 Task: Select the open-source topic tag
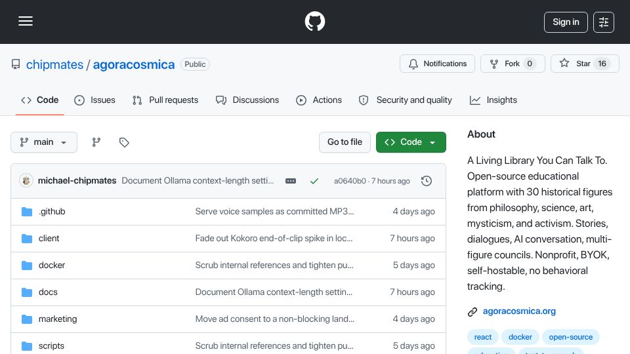pyautogui.click(x=570, y=337)
